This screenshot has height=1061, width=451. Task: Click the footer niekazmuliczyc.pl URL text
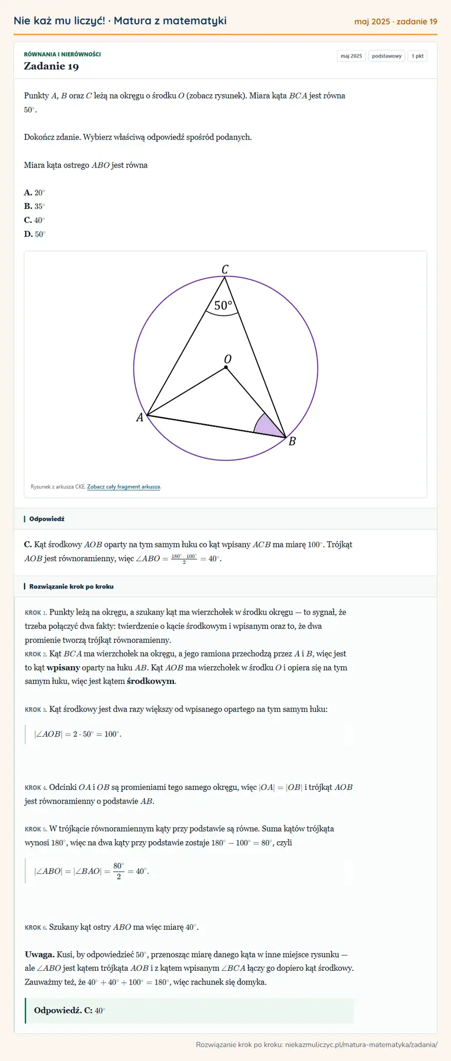pos(361,1044)
